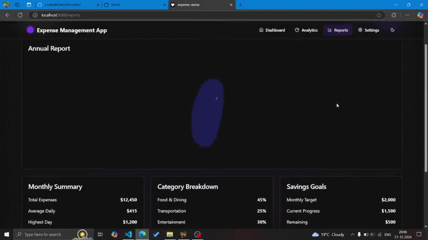Close the active expense-arena tab
Image resolution: width=428 pixels, height=240 pixels.
[x=231, y=5]
